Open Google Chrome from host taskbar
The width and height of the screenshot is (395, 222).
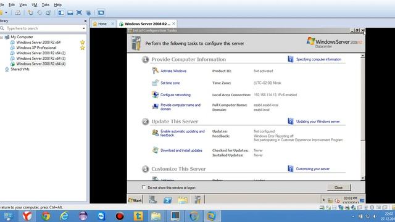pos(46,216)
